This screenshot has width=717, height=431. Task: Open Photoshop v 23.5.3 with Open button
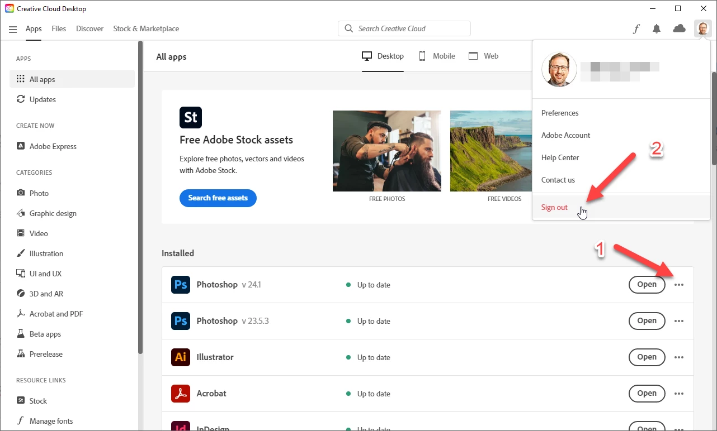(x=647, y=321)
